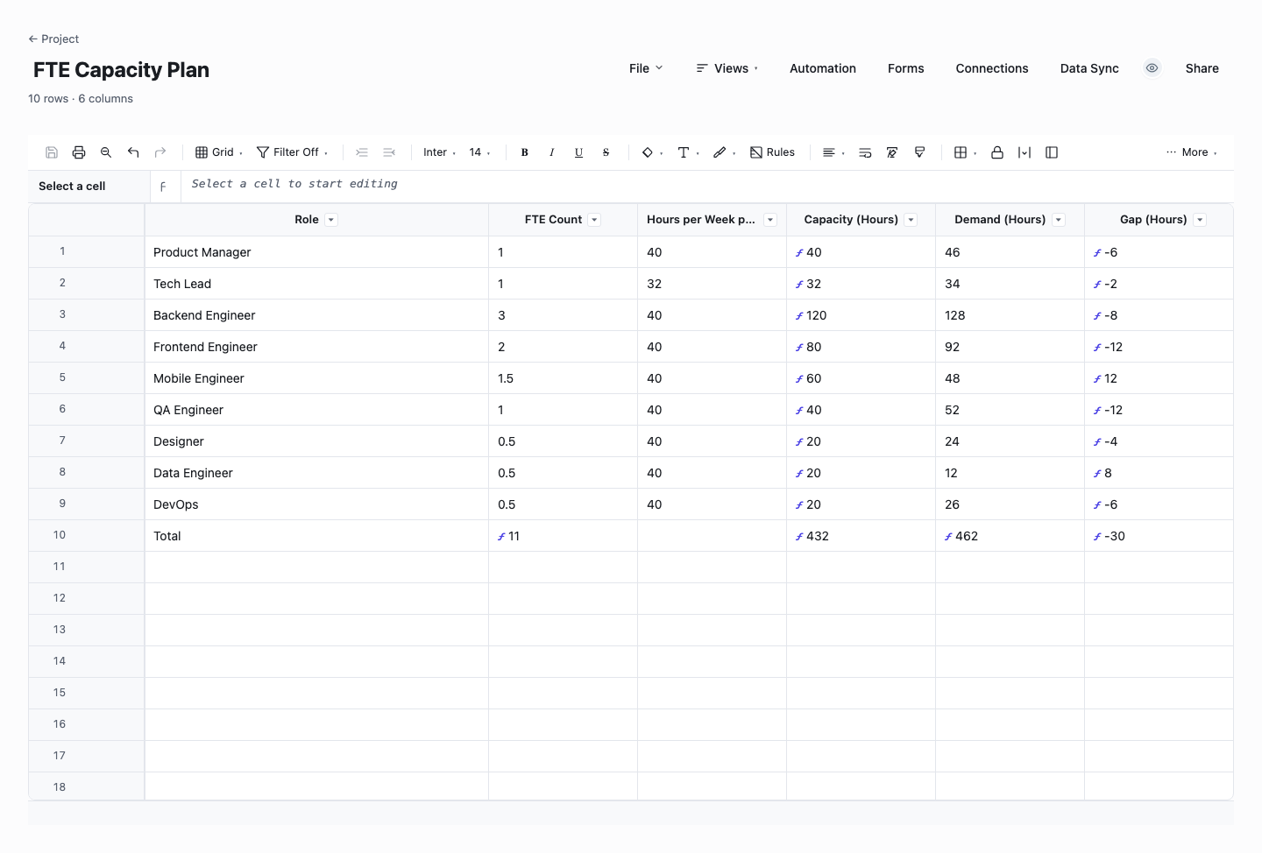Select the total demand 462 cell
Viewport: 1262px width, 853px height.
click(x=1010, y=536)
